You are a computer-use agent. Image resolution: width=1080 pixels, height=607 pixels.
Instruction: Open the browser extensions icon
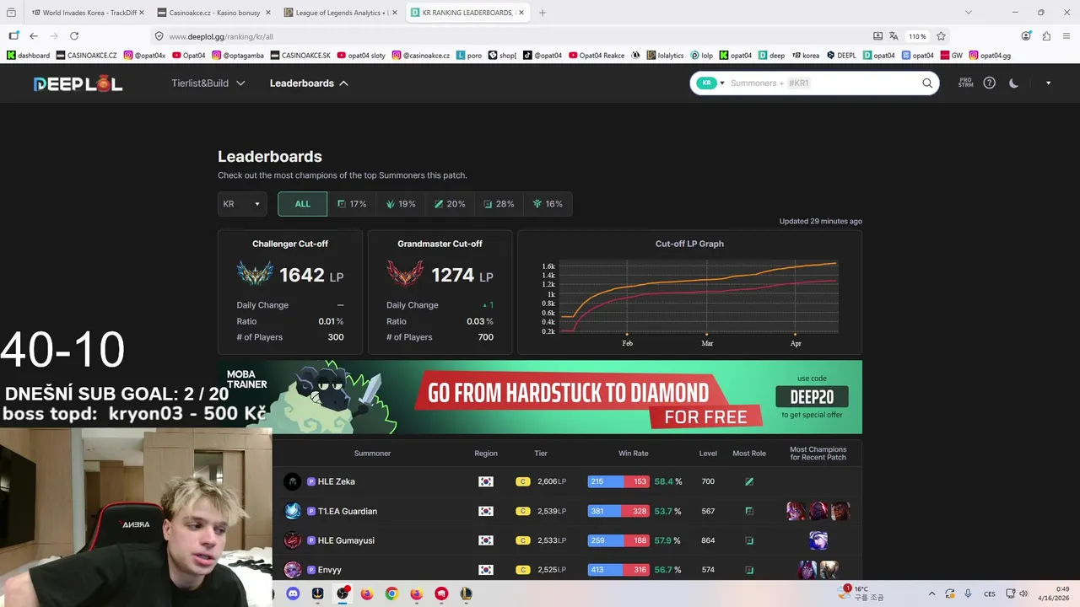1046,36
